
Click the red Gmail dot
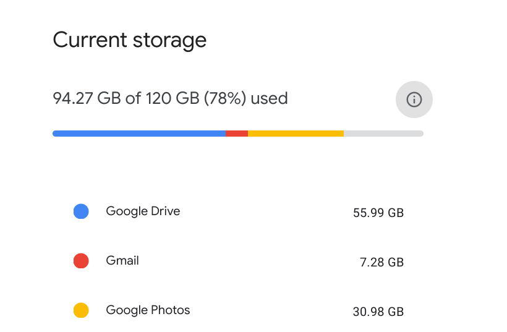[x=81, y=261]
